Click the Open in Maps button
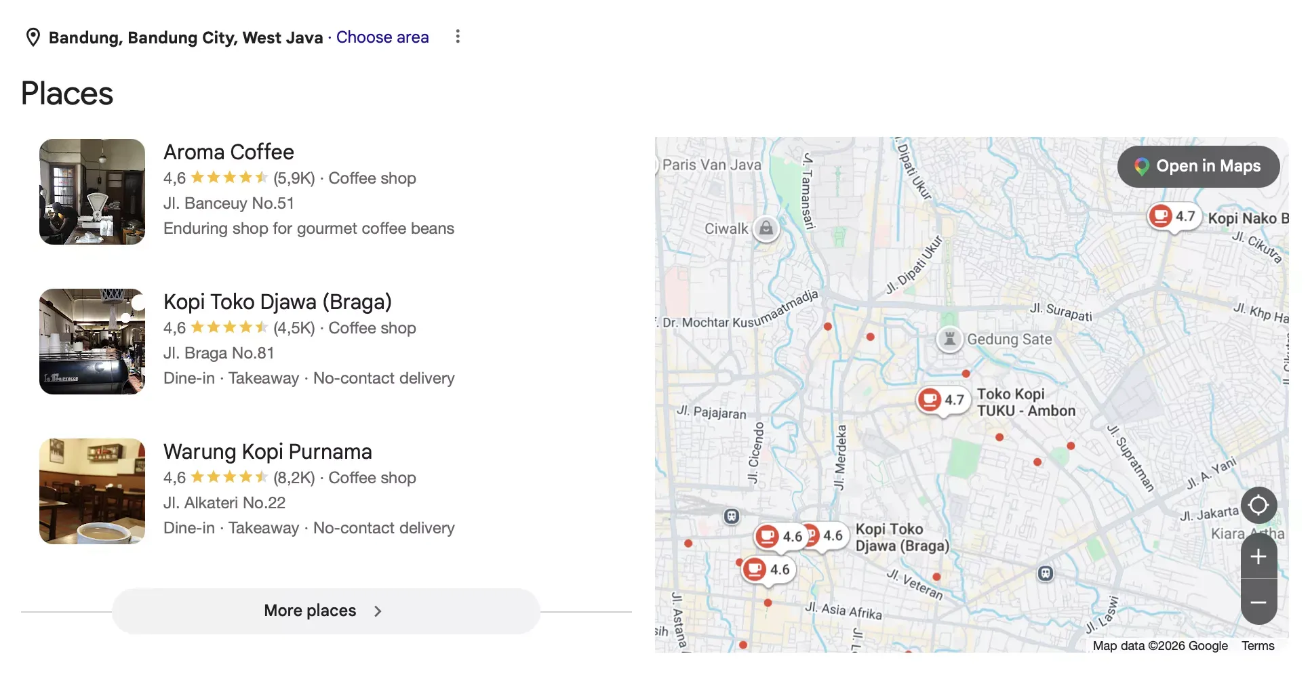 (x=1198, y=166)
